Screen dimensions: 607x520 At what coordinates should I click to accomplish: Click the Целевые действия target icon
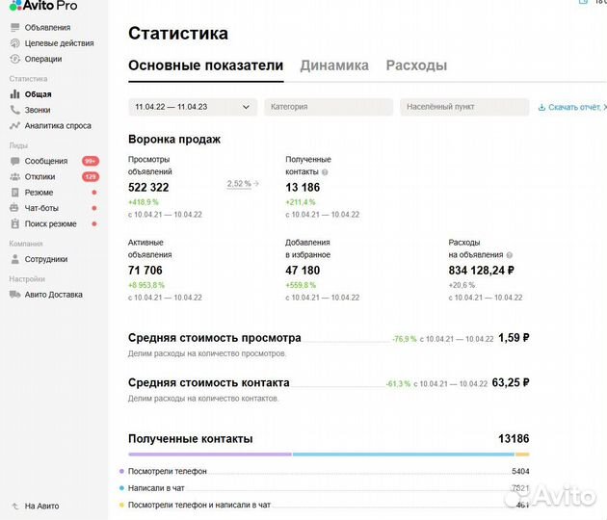point(15,43)
